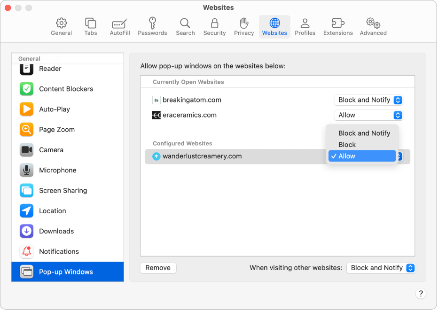This screenshot has width=438, height=311.
Task: Open the Search settings pane
Action: point(185,26)
